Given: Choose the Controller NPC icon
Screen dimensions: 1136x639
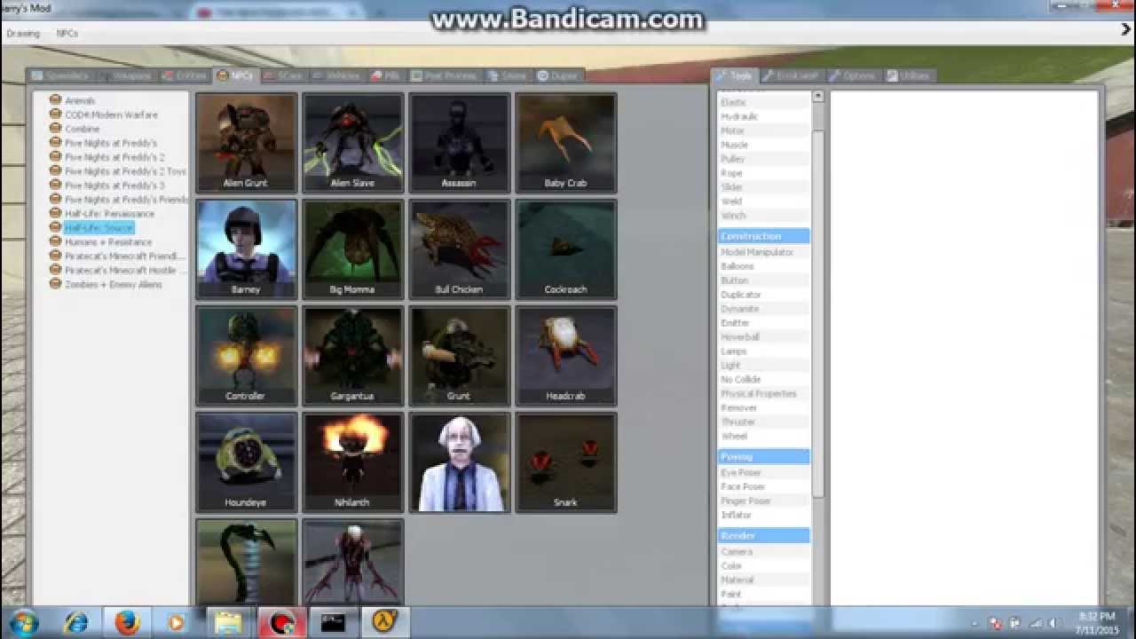Looking at the screenshot, I should pyautogui.click(x=246, y=356).
